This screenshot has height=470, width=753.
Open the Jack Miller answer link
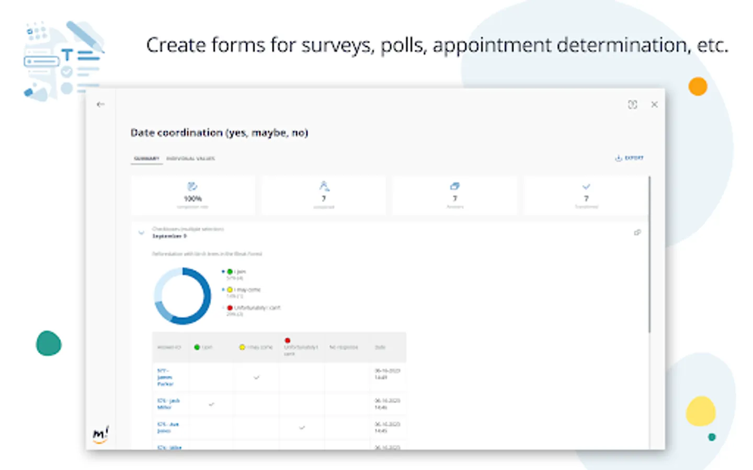point(168,404)
